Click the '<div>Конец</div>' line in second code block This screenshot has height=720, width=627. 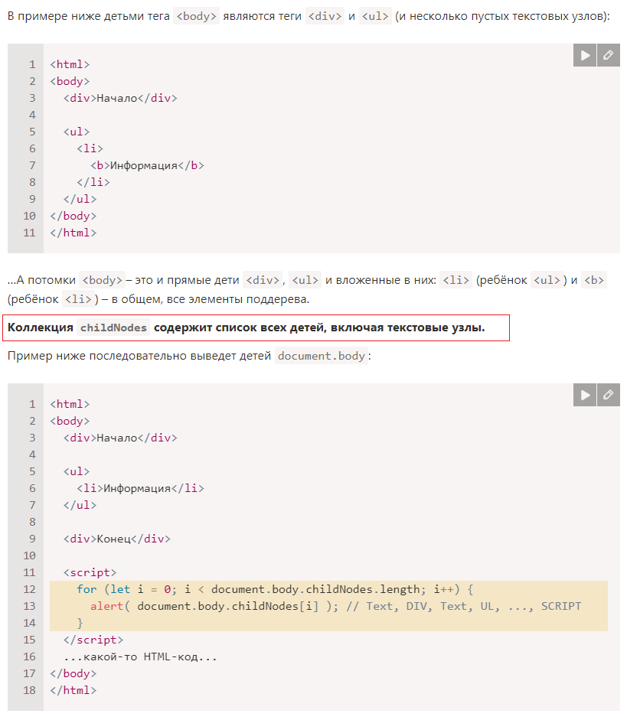coord(116,539)
